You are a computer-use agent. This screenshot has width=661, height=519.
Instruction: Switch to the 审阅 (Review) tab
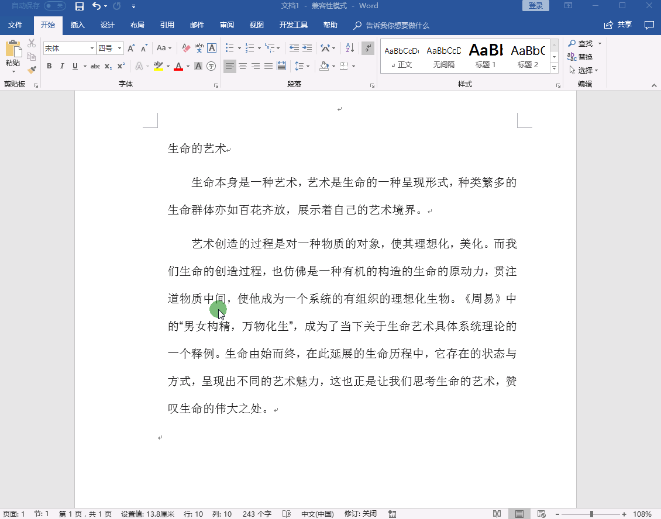227,25
